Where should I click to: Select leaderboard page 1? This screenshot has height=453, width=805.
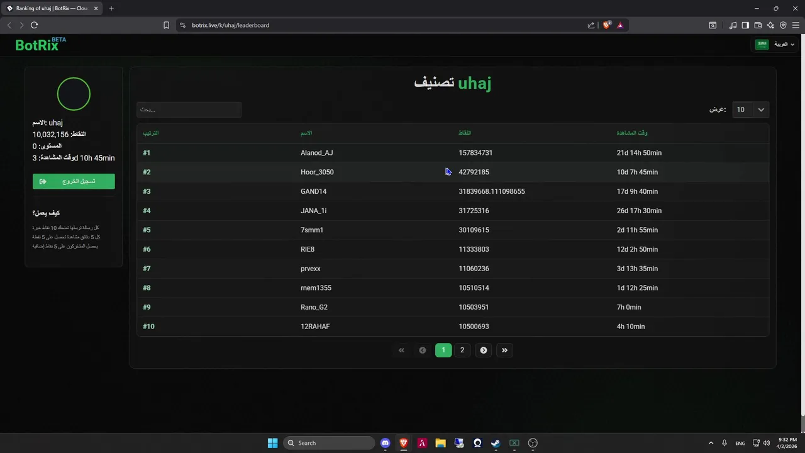click(443, 350)
